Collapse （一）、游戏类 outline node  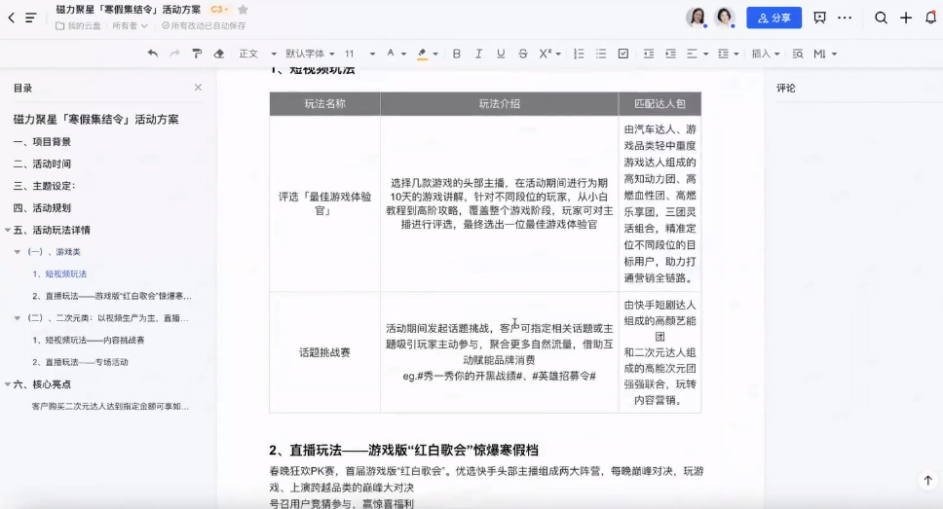18,252
